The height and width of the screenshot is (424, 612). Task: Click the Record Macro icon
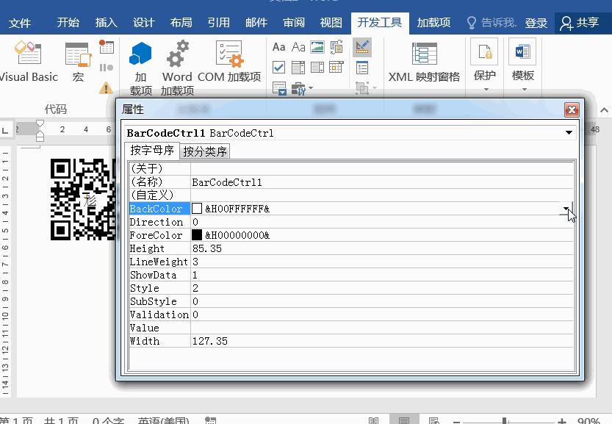[106, 46]
